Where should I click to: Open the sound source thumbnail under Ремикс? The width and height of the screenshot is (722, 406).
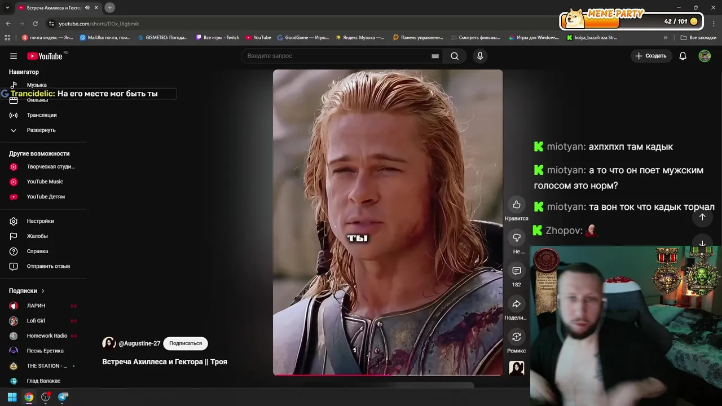[x=516, y=368]
